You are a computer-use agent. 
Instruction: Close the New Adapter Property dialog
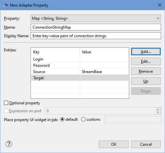(x=160, y=5)
